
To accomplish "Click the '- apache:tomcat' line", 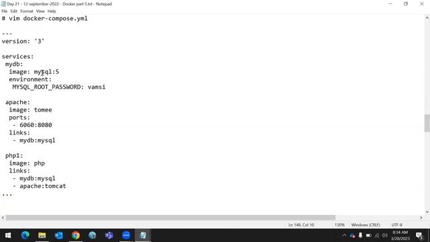I will [40, 186].
